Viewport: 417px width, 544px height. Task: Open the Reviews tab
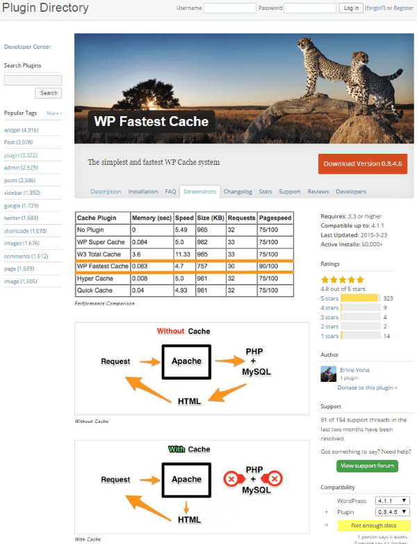318,191
